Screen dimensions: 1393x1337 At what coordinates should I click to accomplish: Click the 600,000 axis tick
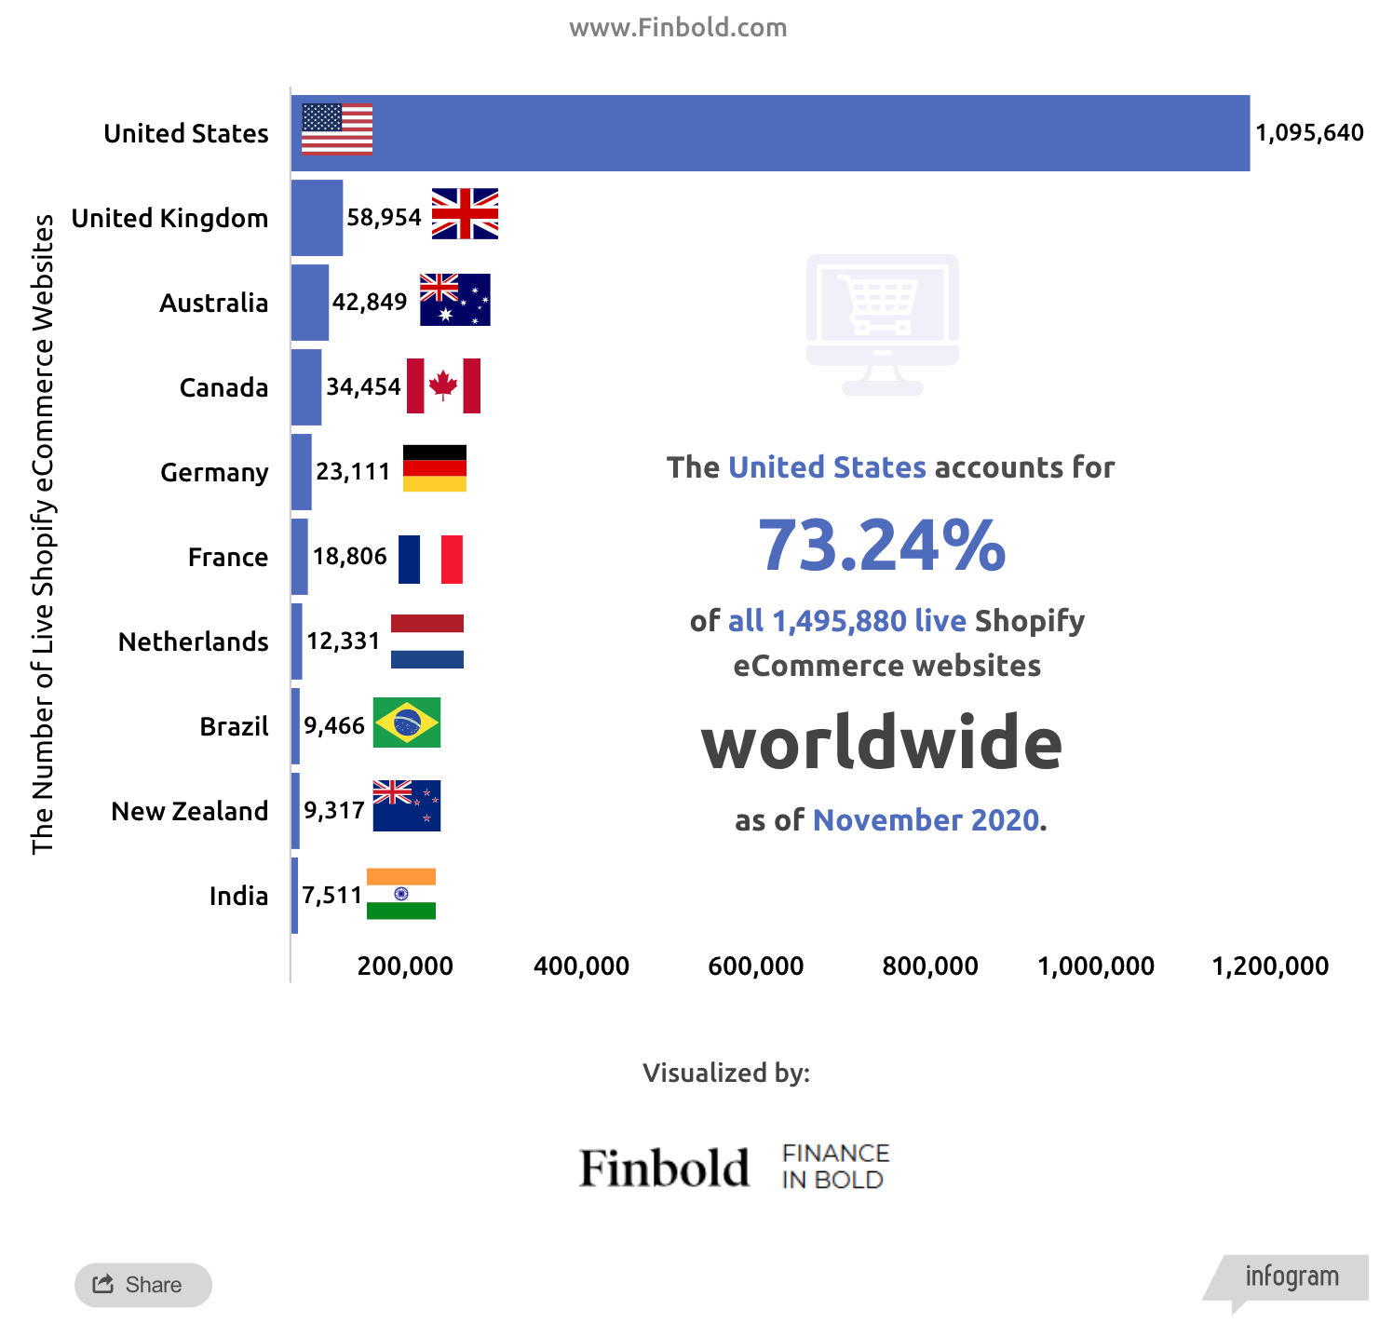(x=756, y=966)
